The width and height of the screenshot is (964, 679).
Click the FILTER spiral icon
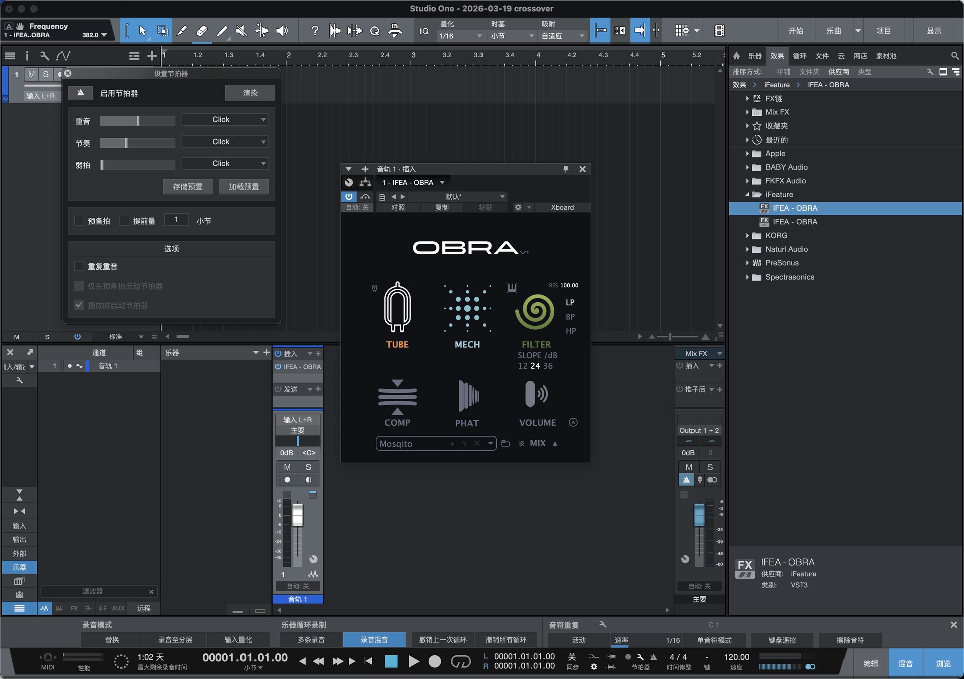click(x=535, y=312)
